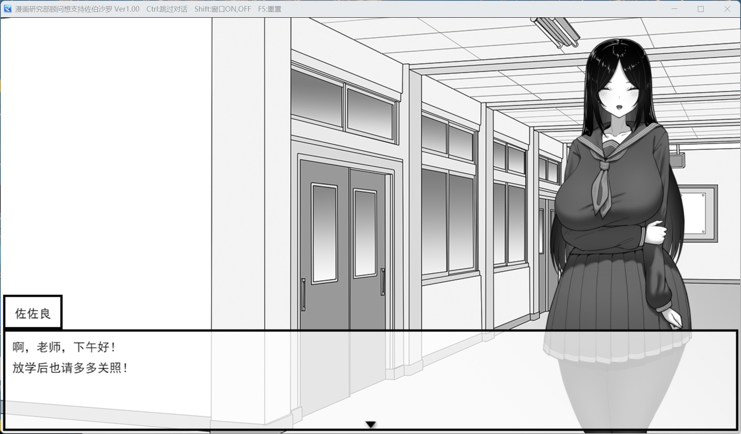Viewport: 741px width, 434px height.
Task: Click the dialogue advance arrow indicator
Action: click(370, 424)
